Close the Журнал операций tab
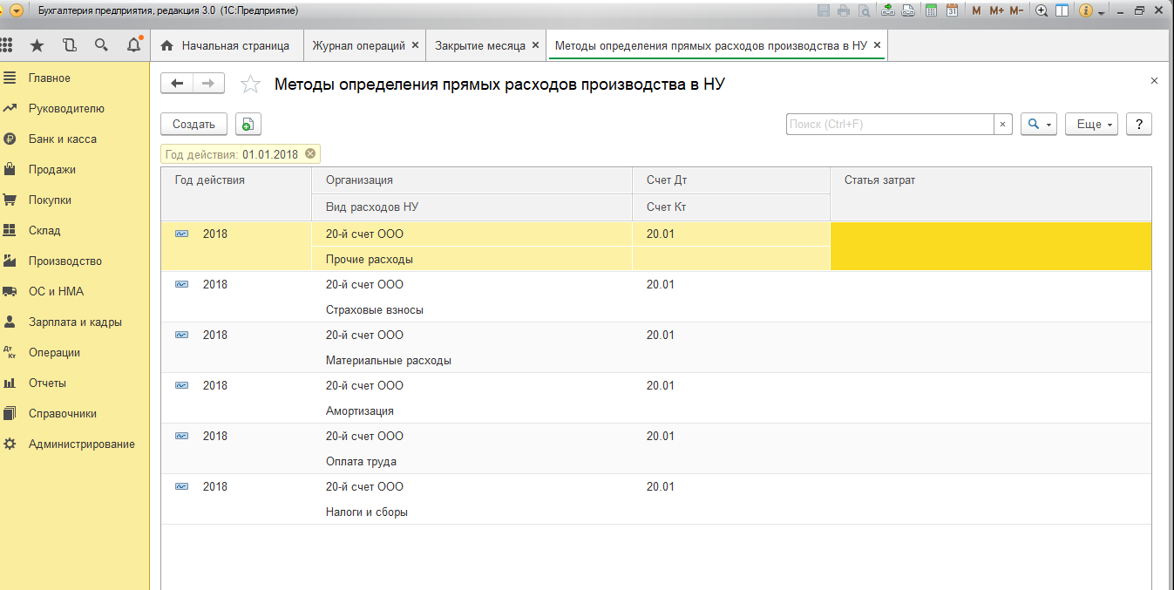Viewport: 1174px width, 590px height. (415, 45)
